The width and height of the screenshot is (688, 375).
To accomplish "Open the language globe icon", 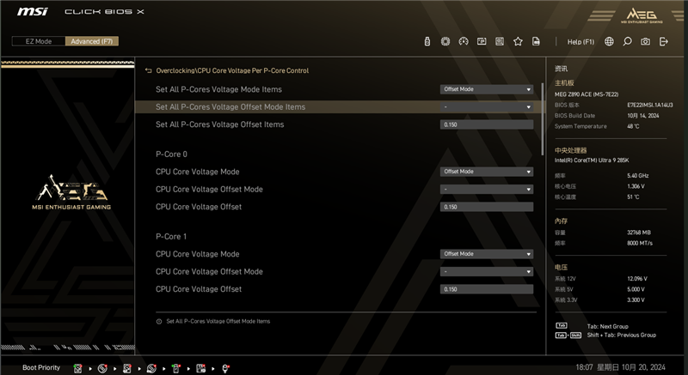I will [609, 41].
